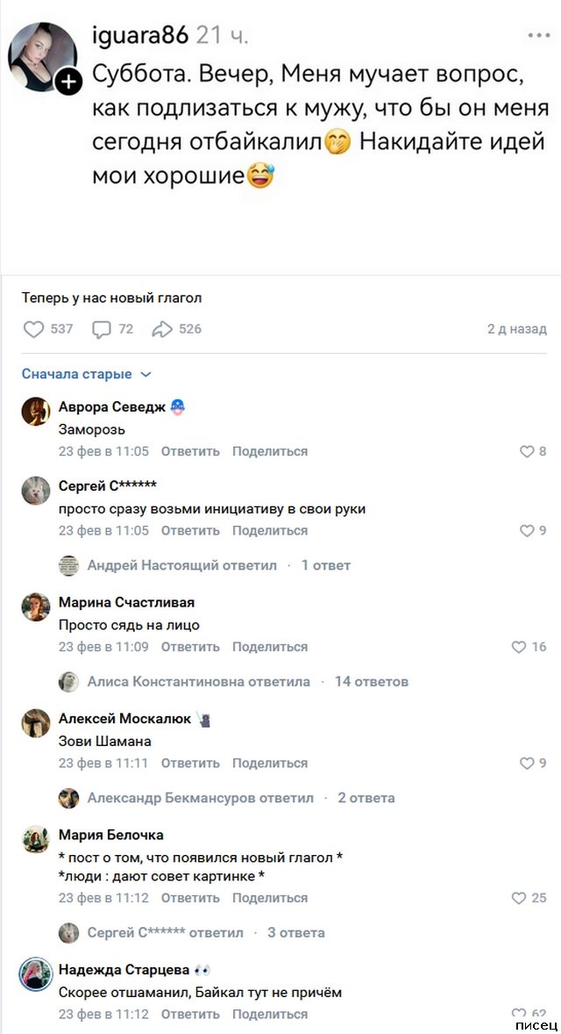Open the three-dots menu on the post
The image size is (561, 1034).
537,36
